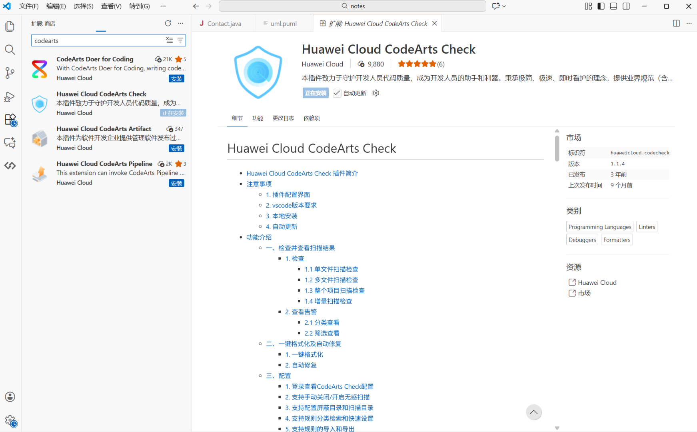Switch to the 功能 extension tab
Image resolution: width=697 pixels, height=432 pixels.
pos(258,118)
